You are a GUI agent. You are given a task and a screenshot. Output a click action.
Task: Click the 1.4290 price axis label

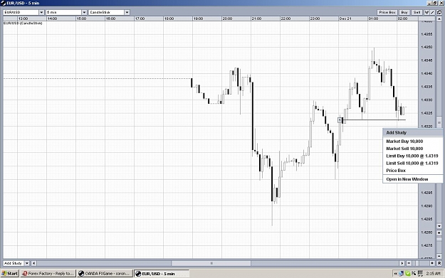coord(426,206)
